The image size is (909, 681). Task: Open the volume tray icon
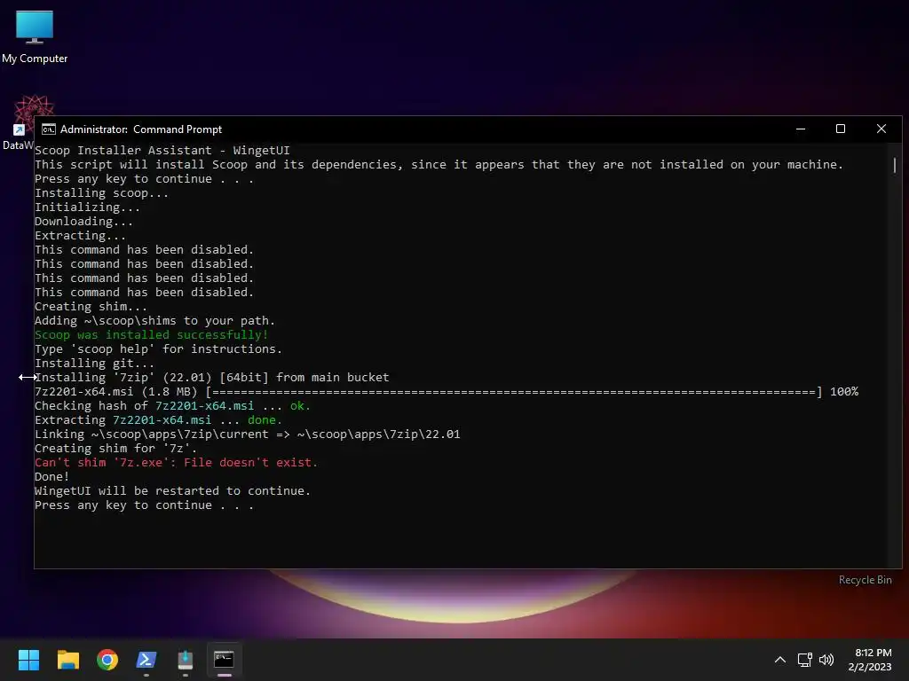pos(826,660)
